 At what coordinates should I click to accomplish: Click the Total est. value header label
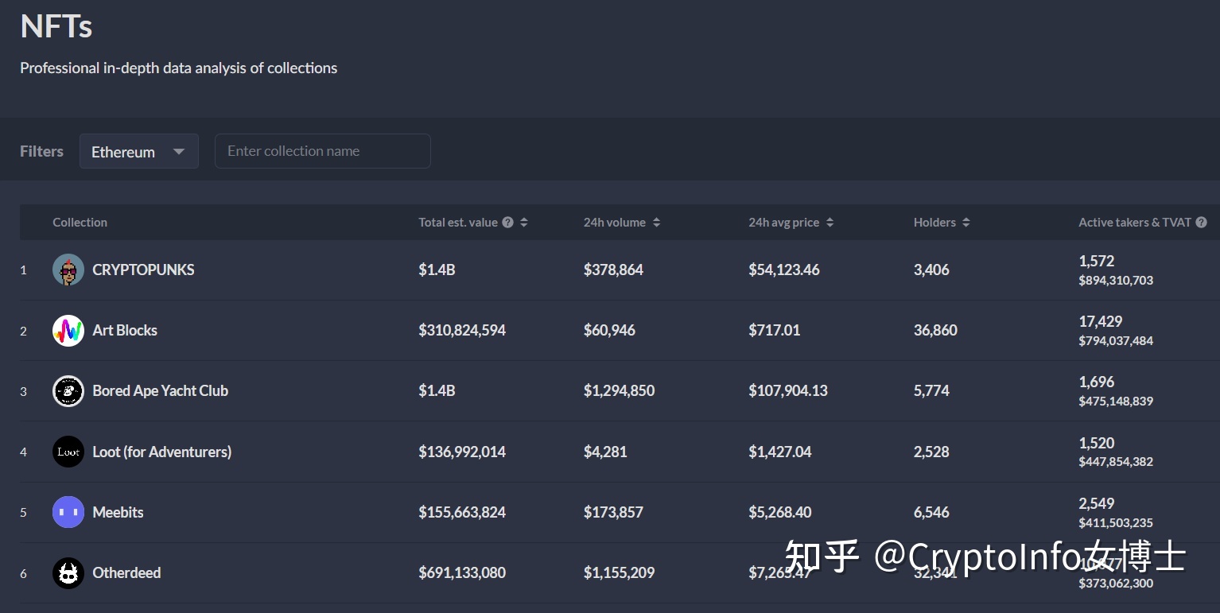coord(458,223)
